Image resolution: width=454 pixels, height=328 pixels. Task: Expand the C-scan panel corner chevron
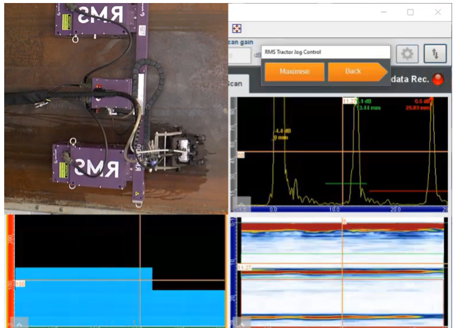(x=20, y=323)
